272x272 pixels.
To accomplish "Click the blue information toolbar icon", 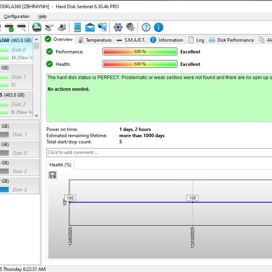I will click(159, 27).
